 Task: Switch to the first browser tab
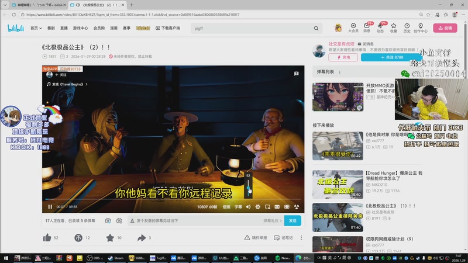38,5
